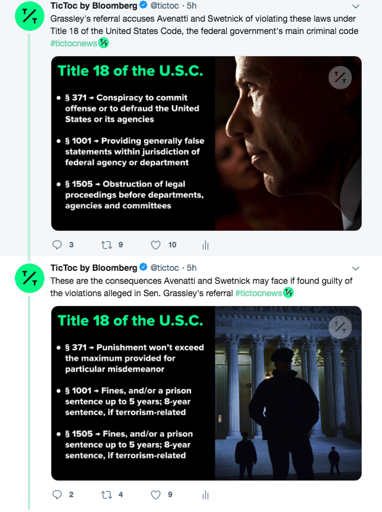Open the first tweet's more options chevron
382x512 pixels.
tap(355, 7)
